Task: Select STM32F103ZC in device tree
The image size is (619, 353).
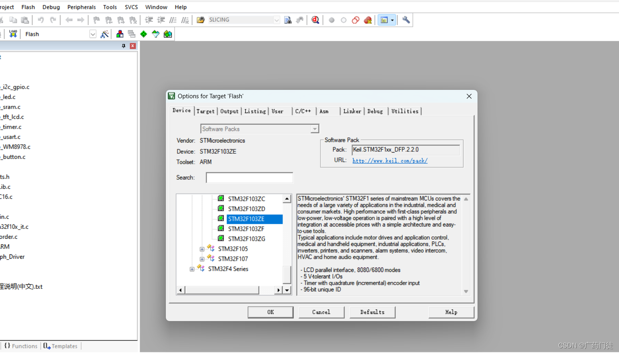Action: (x=247, y=199)
